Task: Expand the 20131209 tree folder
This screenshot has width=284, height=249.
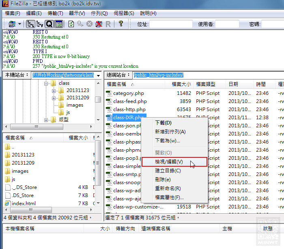Action: click(x=54, y=98)
